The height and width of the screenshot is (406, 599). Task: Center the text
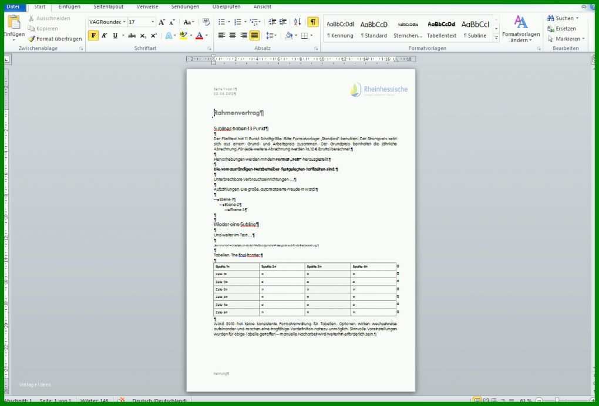233,35
